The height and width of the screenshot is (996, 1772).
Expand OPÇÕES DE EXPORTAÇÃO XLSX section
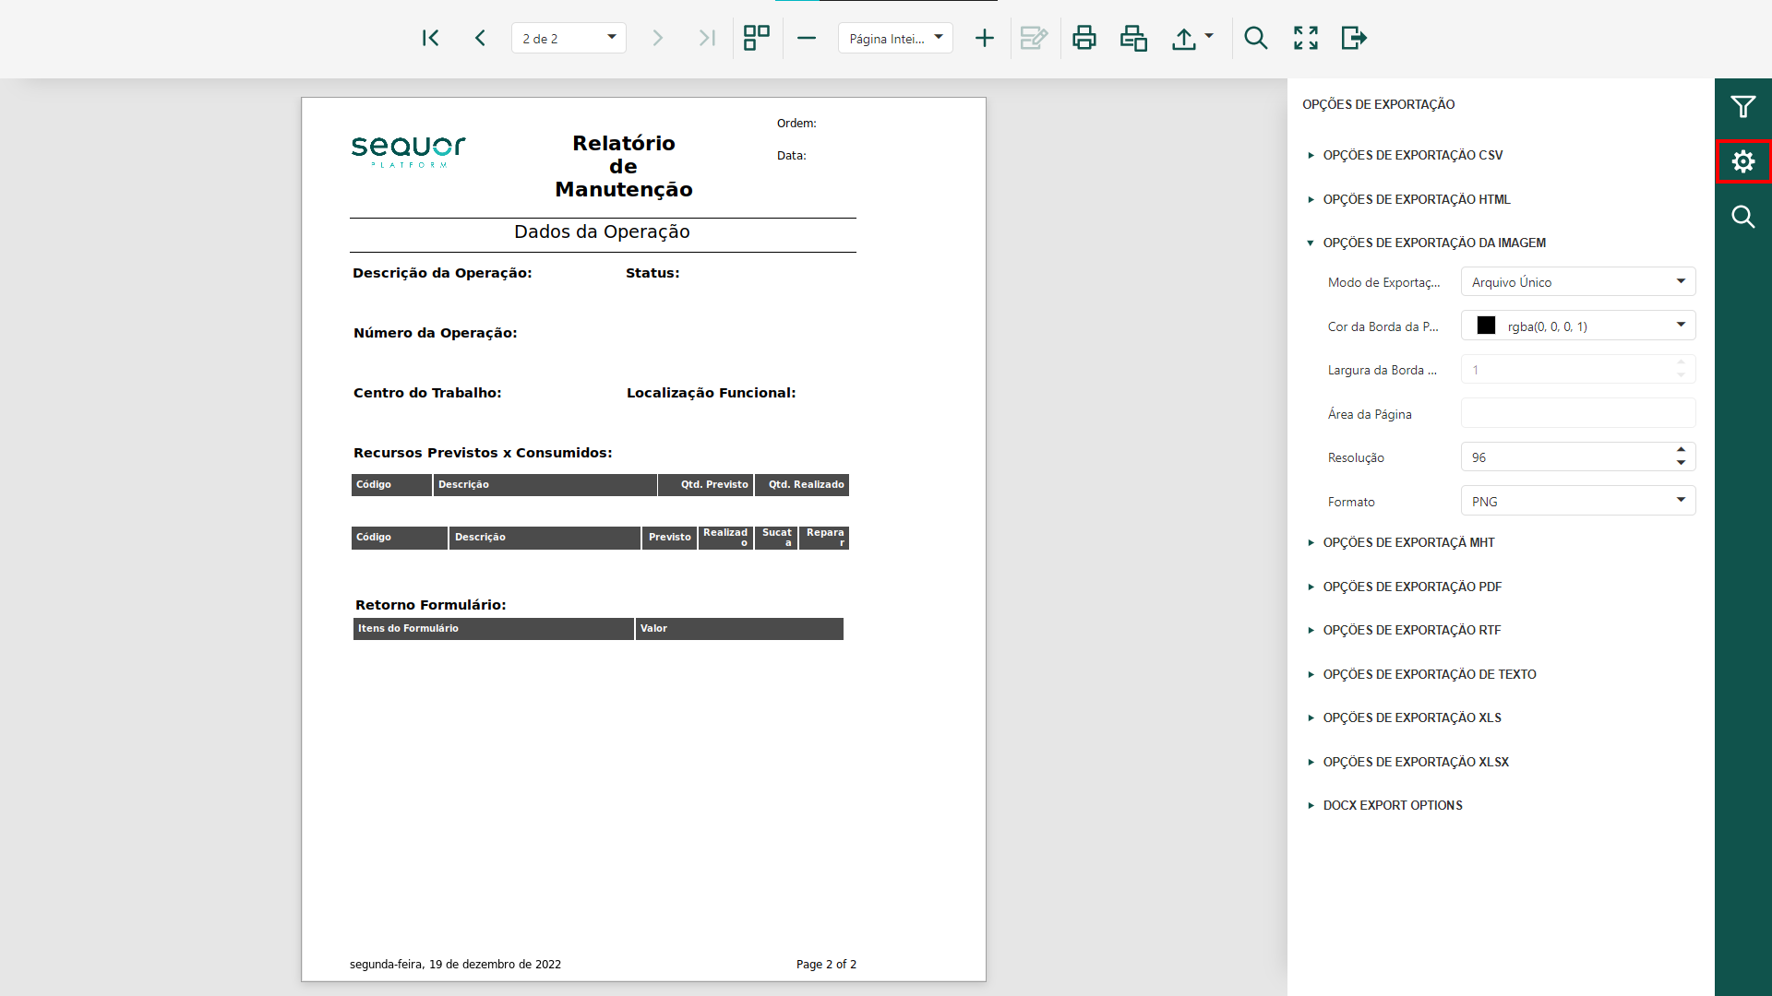point(1416,762)
